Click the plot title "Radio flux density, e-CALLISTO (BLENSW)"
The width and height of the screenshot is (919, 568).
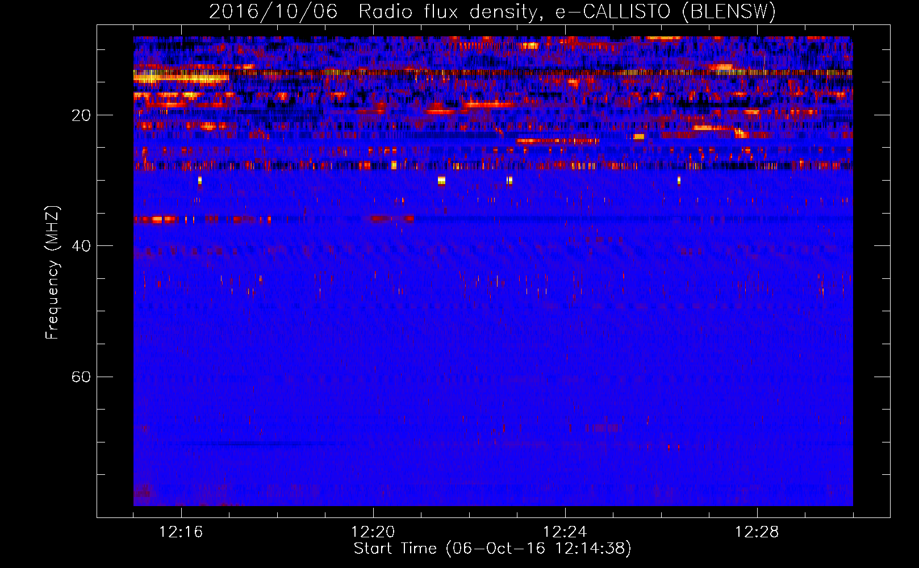pos(567,11)
